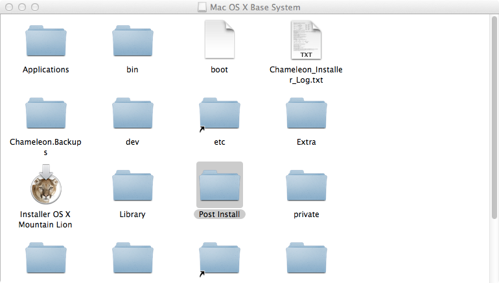Screen dimensions: 499x283
Task: Open the Extra folder
Action: [305, 114]
